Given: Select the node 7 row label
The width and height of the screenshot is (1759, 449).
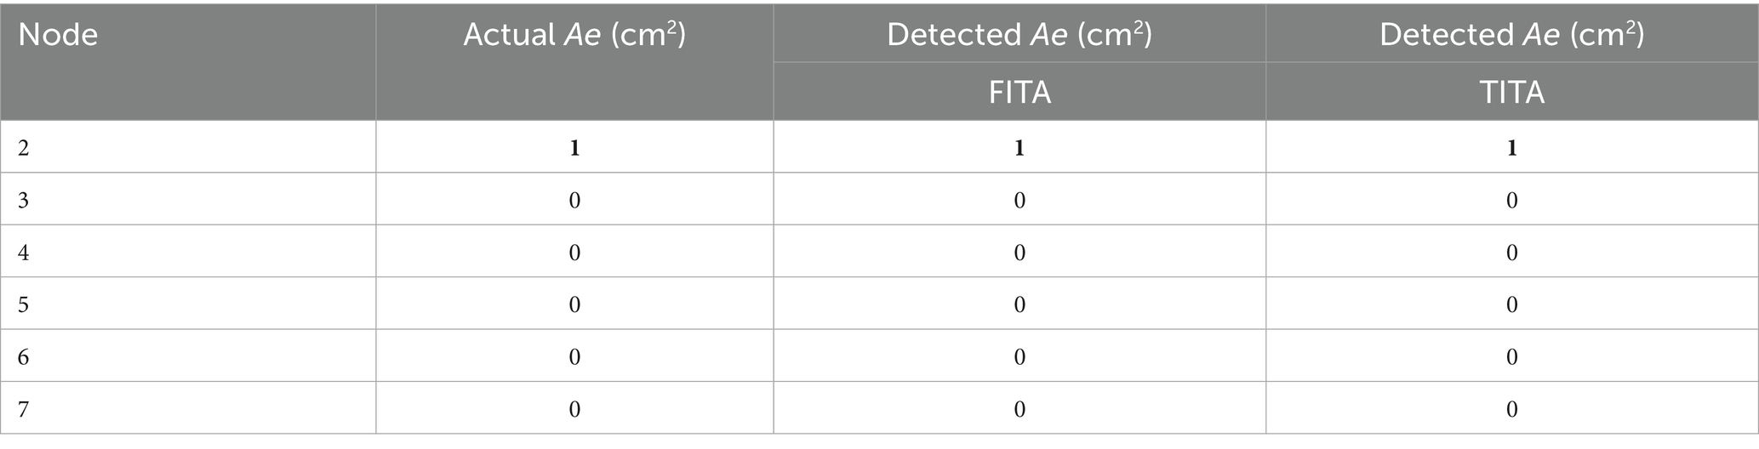Looking at the screenshot, I should [24, 410].
